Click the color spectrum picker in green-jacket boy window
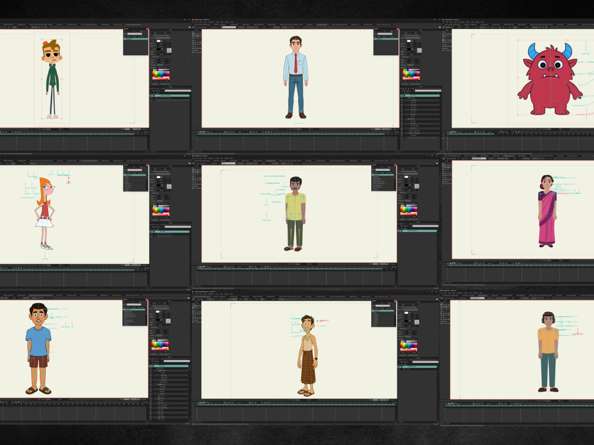Viewport: 594px width, 445px height. coord(161,75)
